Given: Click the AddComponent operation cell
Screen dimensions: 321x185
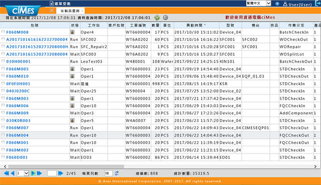Looking at the screenshot, I should pyautogui.click(x=296, y=113).
